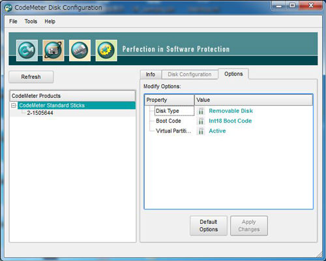Select stick 2-1505644 in the tree
Image resolution: width=326 pixels, height=261 pixels.
[40, 113]
